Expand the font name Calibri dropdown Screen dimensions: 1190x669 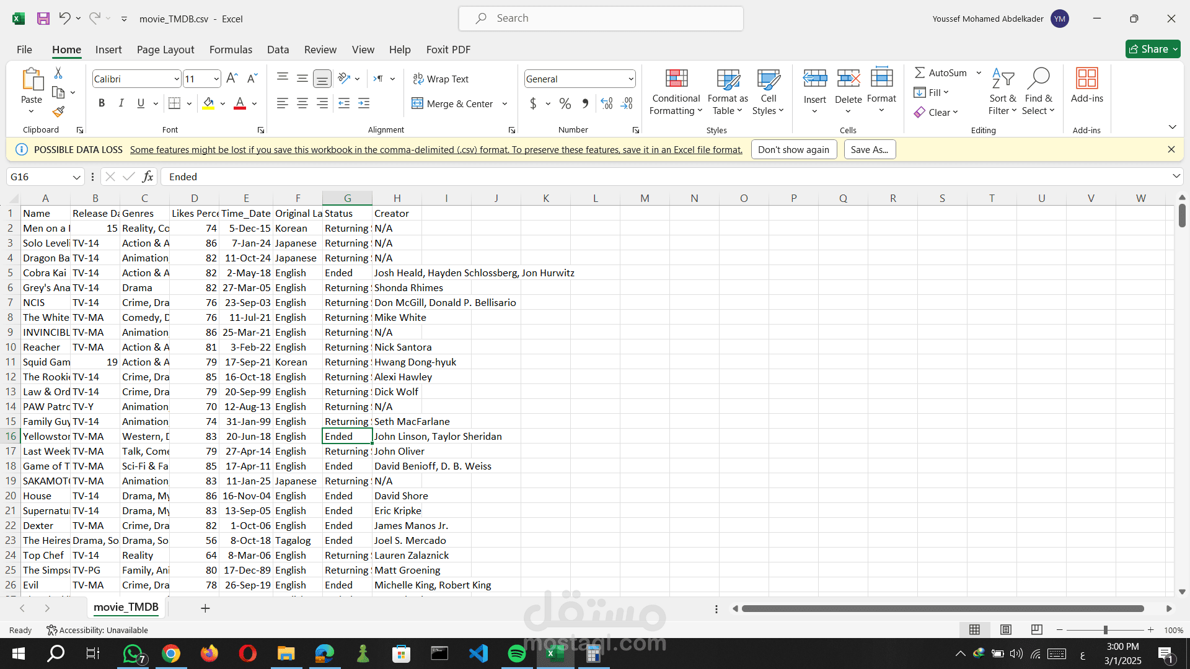(x=177, y=79)
